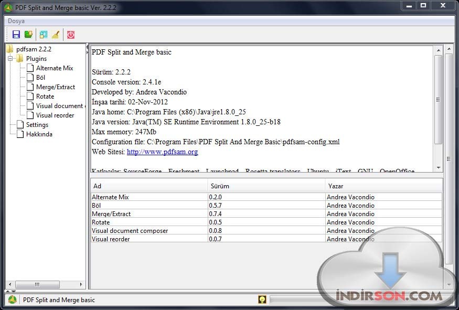Sort table by the Ad column header

[150, 186]
